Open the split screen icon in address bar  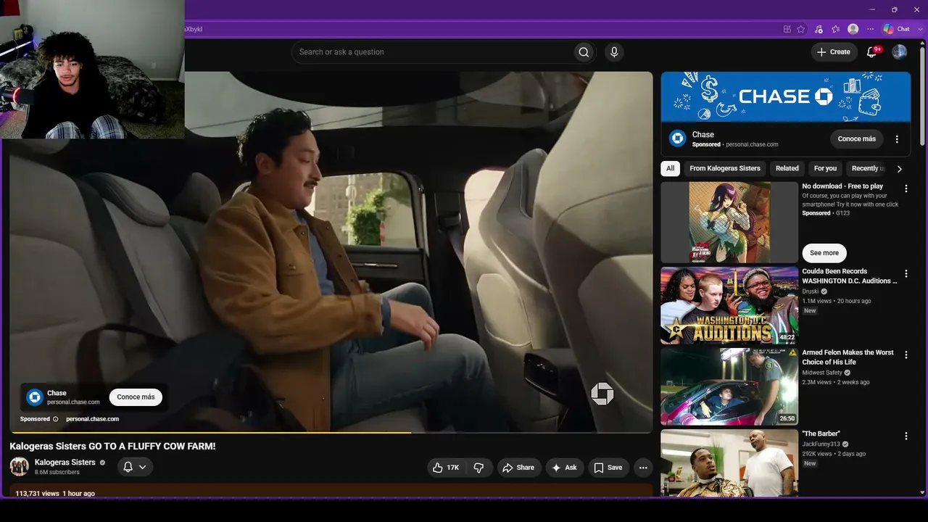coord(787,29)
